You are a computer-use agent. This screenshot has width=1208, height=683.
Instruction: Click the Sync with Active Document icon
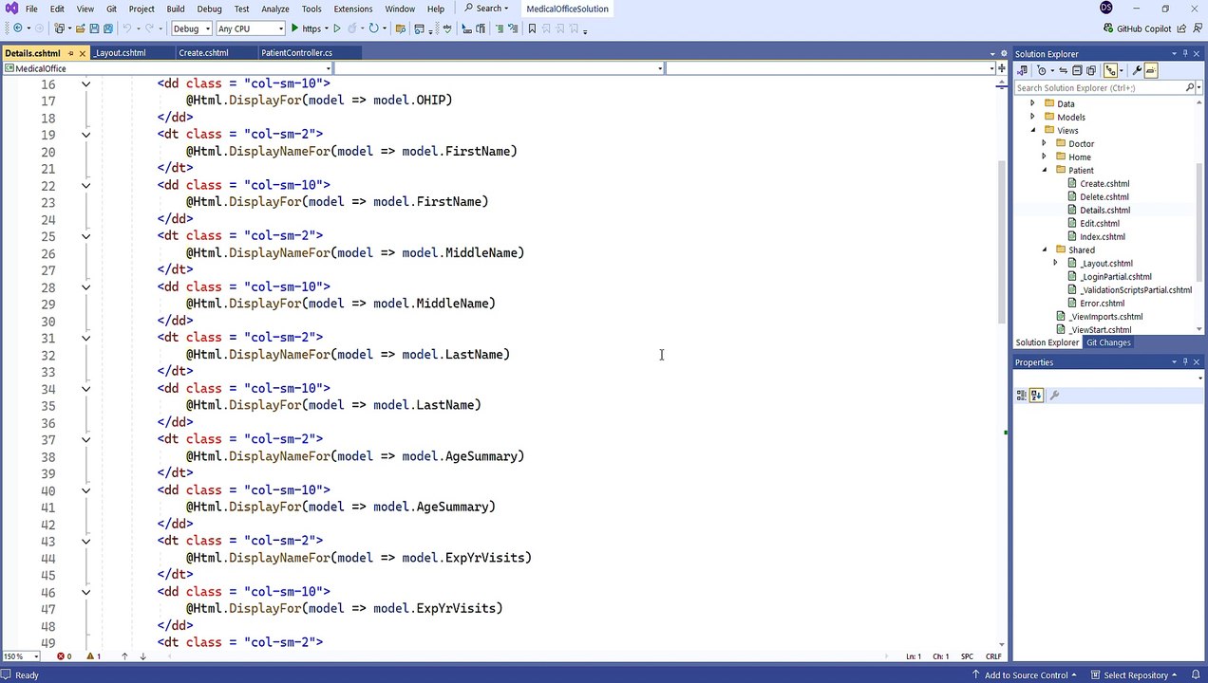click(1064, 70)
